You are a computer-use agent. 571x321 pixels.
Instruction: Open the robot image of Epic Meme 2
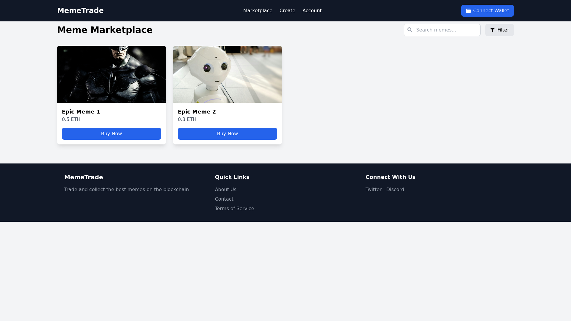click(x=228, y=74)
